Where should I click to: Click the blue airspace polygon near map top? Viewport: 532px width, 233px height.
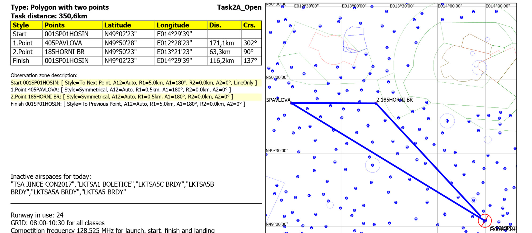(354, 39)
